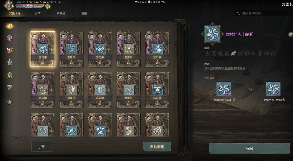Select the shield emblem card in second row

tap(71, 90)
